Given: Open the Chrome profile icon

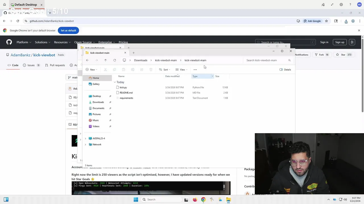Looking at the screenshot, I should click(x=353, y=21).
